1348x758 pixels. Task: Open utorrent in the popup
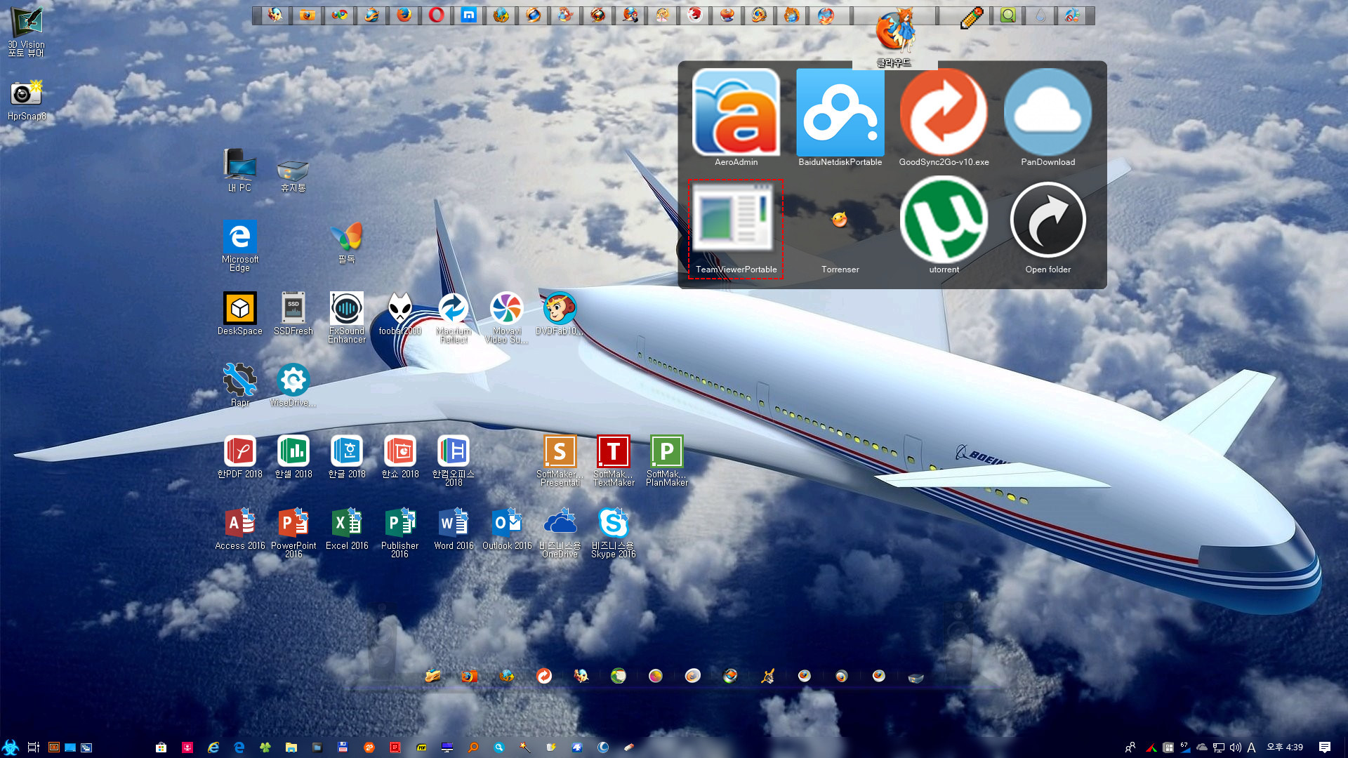pyautogui.click(x=944, y=226)
